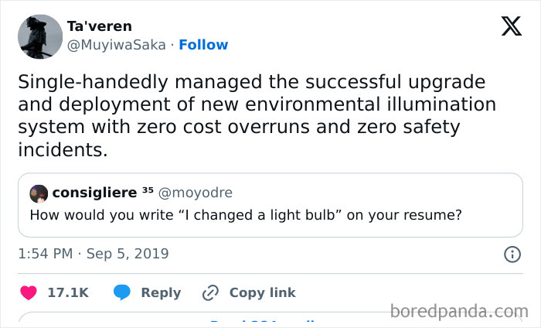541x328 pixels.
Task: Click the consigliere display name
Action: tap(94, 193)
